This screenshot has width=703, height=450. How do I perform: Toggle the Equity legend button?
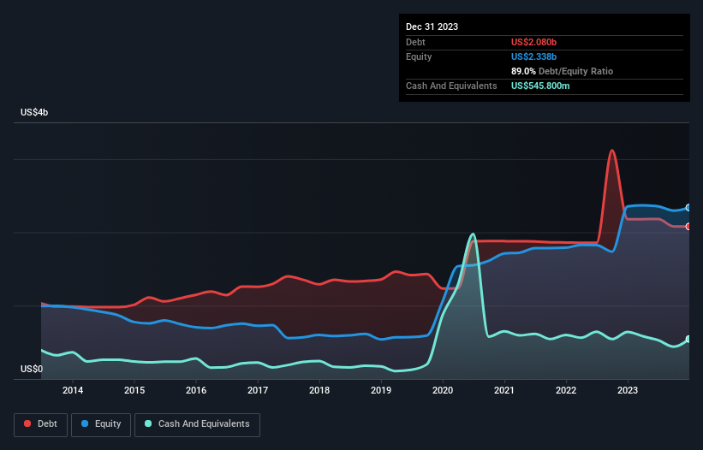click(101, 424)
